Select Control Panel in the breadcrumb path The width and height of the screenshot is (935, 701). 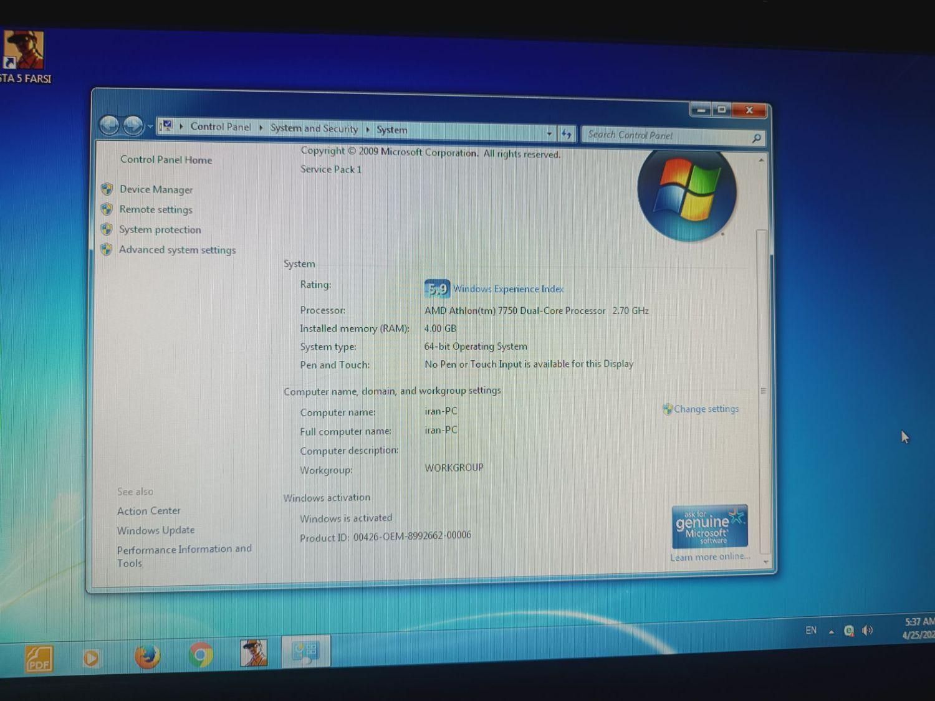(221, 126)
